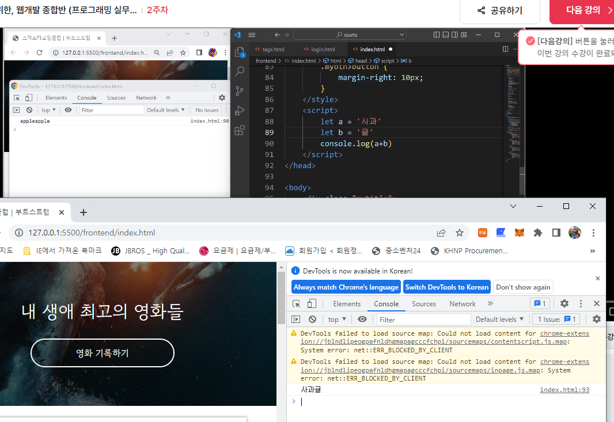Show more DevTools tabs in lower DevTools
The width and height of the screenshot is (614, 422).
(x=490, y=303)
